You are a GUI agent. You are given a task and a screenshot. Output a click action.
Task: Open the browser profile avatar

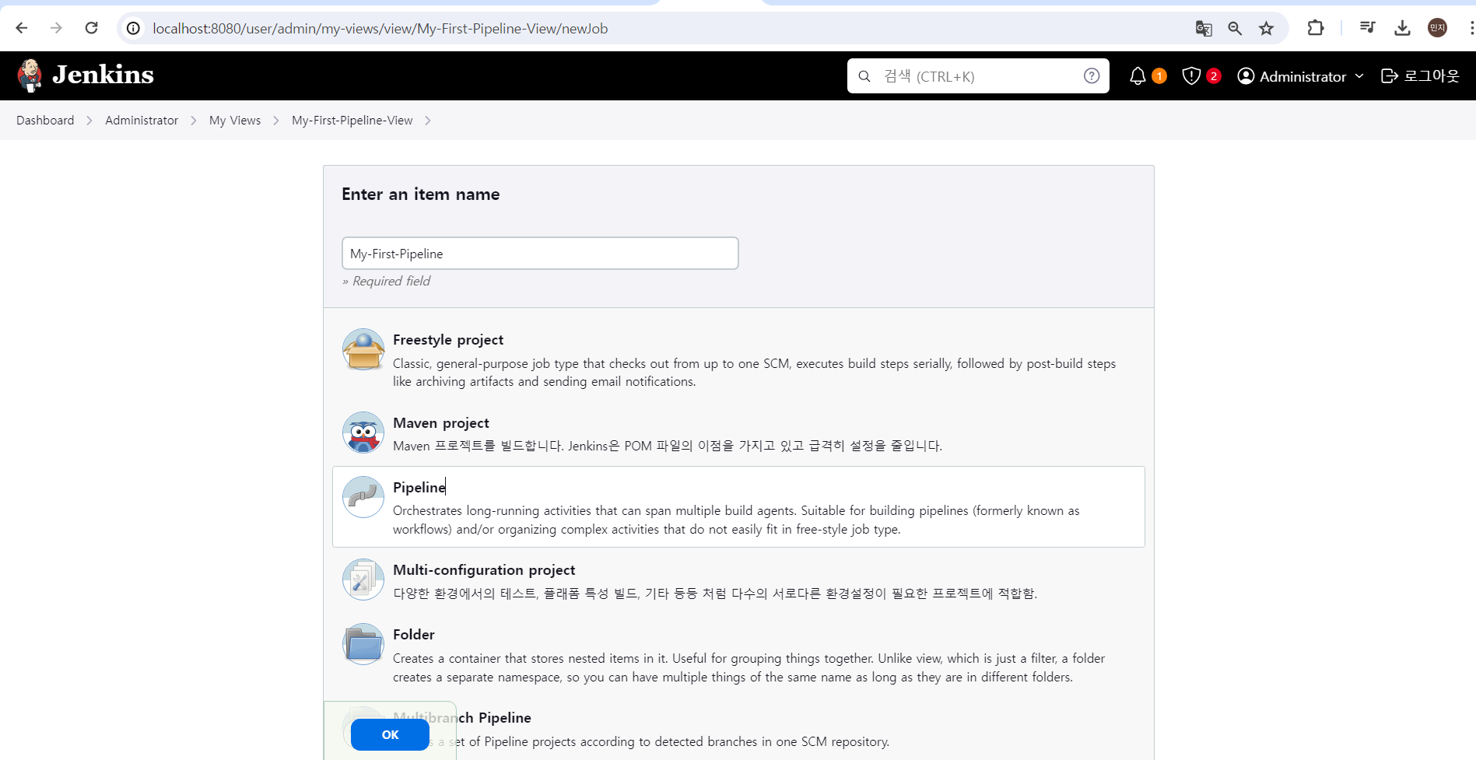coord(1437,28)
